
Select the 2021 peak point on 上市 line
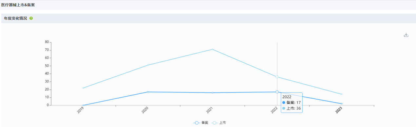(212, 49)
